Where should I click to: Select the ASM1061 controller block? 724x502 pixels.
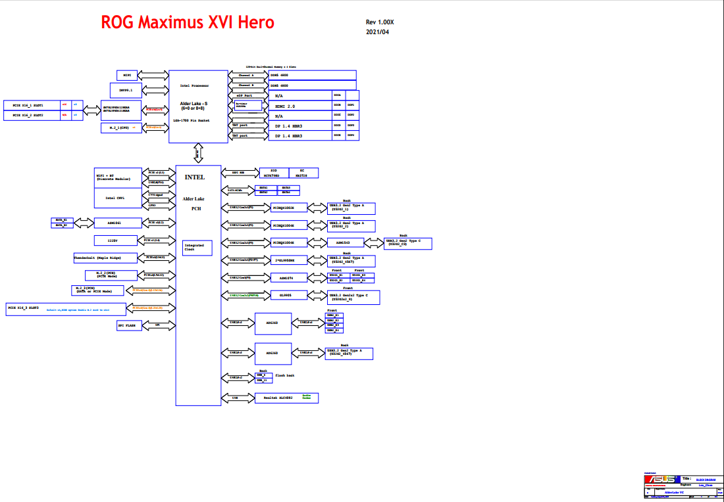[x=118, y=223]
